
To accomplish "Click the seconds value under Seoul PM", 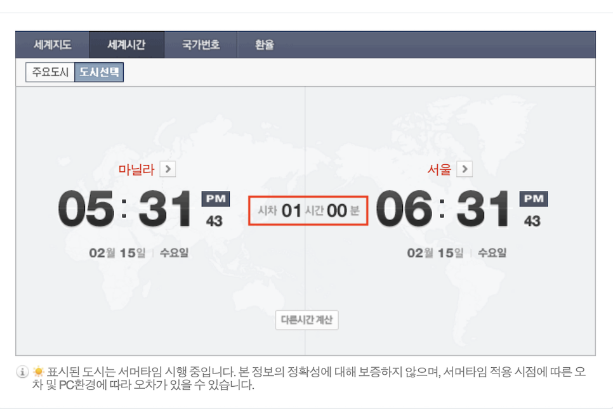I will click(532, 221).
